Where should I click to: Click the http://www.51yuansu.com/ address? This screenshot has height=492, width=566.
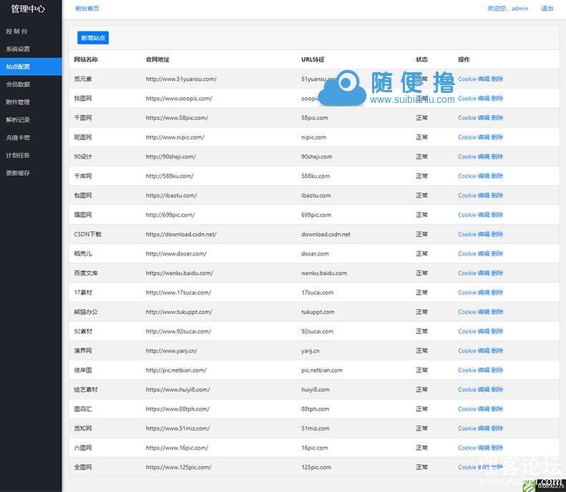click(181, 79)
